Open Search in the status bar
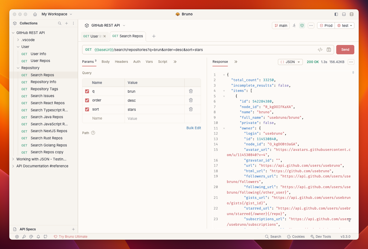This screenshot has height=249, width=368. [273, 237]
